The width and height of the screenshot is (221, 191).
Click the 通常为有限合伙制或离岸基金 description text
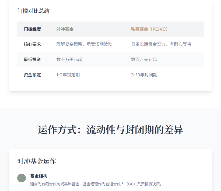[96, 184]
